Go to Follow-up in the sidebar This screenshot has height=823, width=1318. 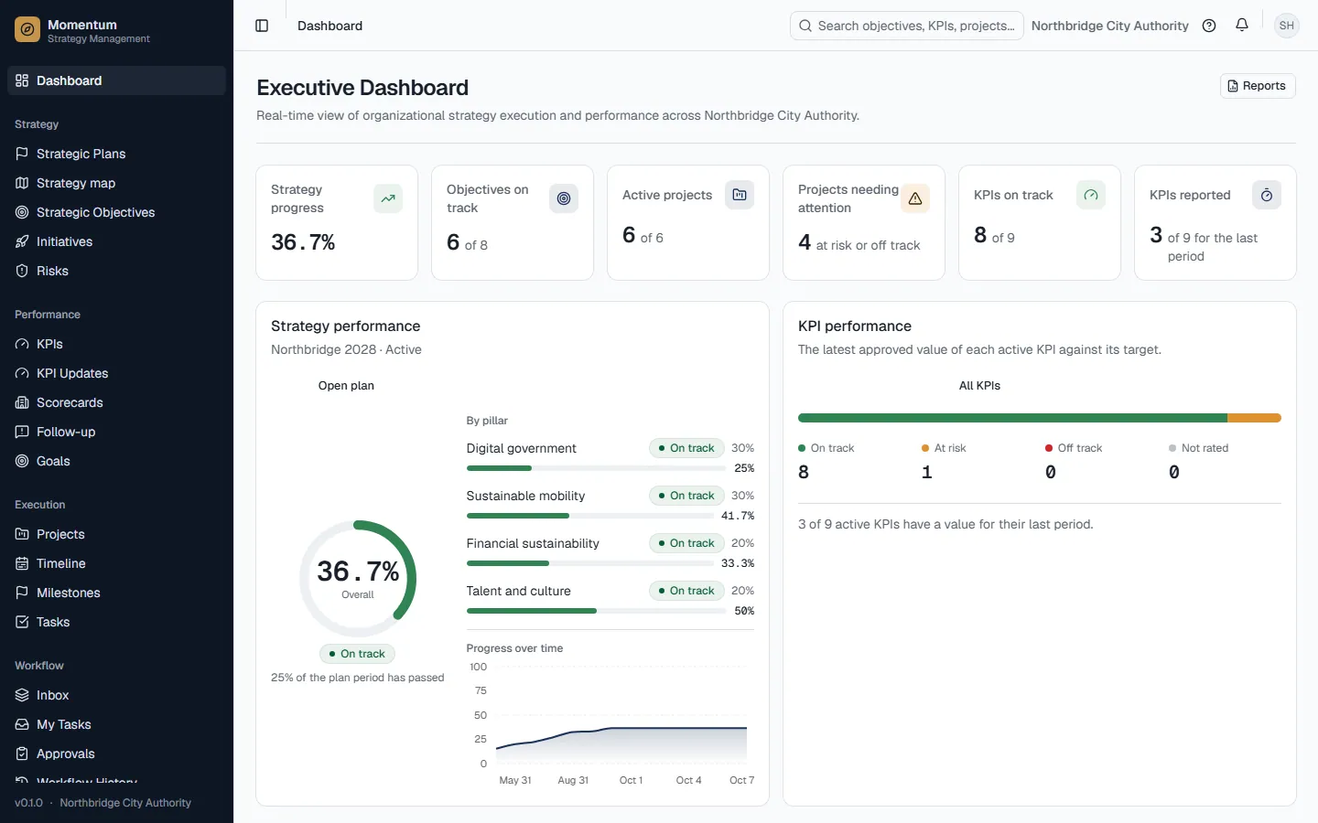pyautogui.click(x=116, y=432)
